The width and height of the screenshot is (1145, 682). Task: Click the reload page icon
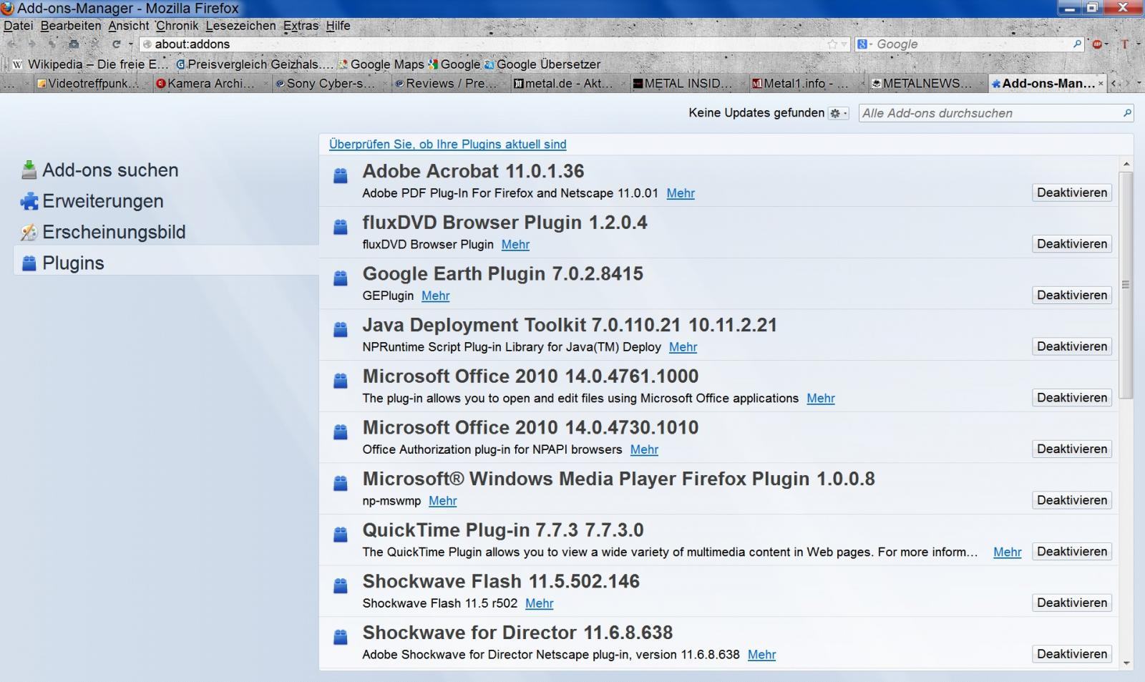(x=116, y=44)
